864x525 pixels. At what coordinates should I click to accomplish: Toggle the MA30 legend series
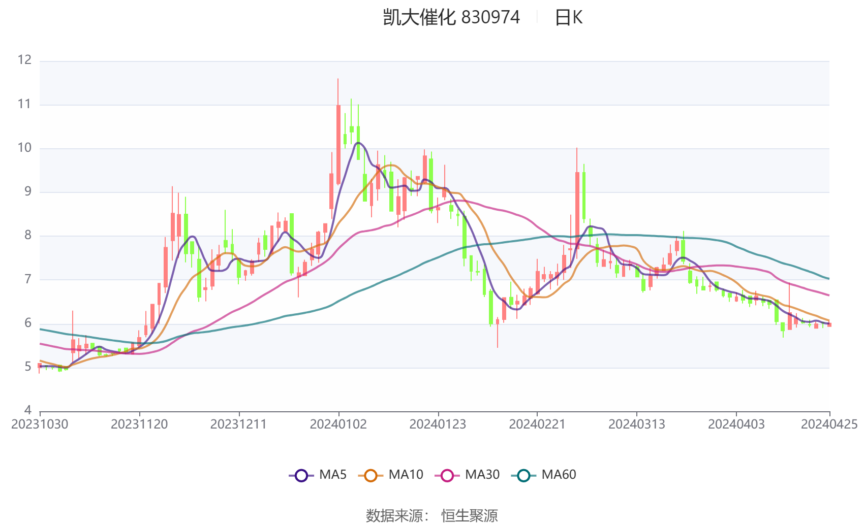coord(467,475)
